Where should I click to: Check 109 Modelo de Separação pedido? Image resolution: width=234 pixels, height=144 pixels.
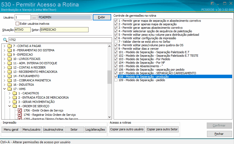[x=116, y=80]
